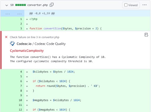Click line number 3

[21, 28]
